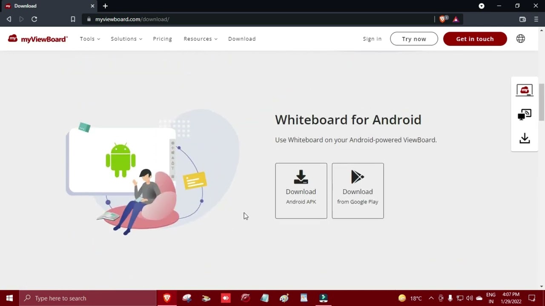This screenshot has height=306, width=545.
Task: Click the microphone tray icon
Action: 450,298
